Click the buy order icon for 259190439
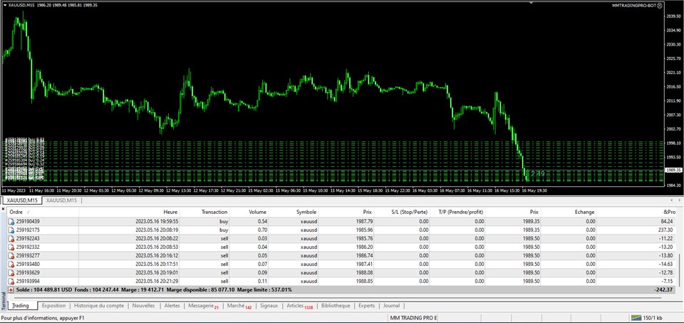 [12, 222]
